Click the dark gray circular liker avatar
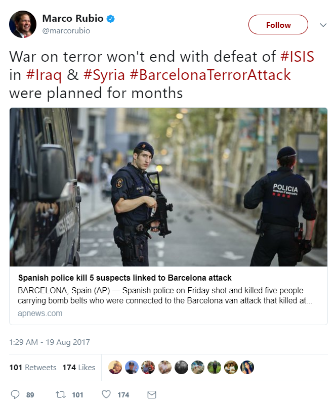This screenshot has width=336, height=404. (181, 367)
